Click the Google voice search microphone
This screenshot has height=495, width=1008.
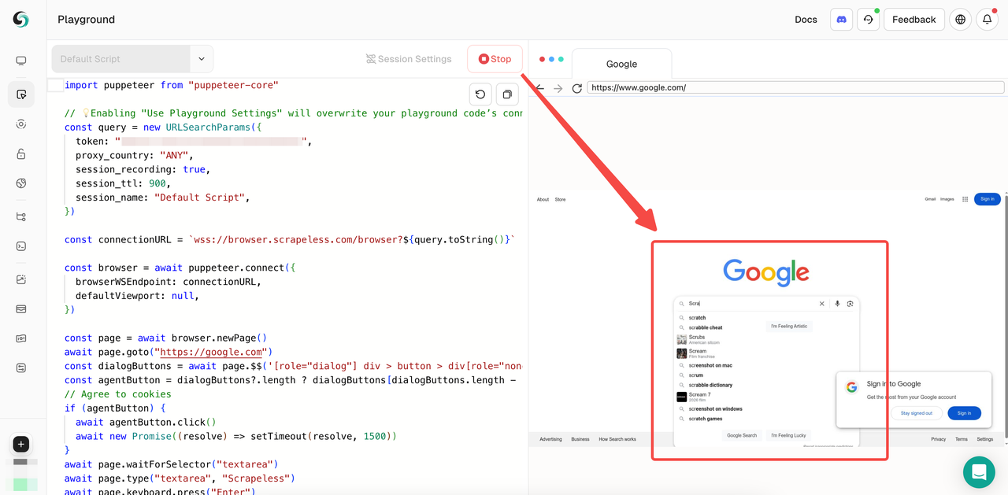[x=837, y=304]
